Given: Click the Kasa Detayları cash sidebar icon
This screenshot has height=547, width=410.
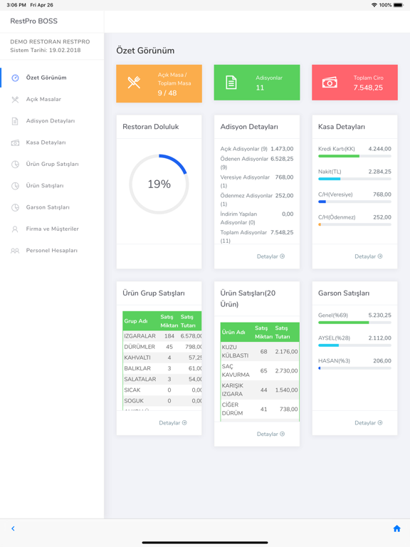Looking at the screenshot, I should pos(15,142).
